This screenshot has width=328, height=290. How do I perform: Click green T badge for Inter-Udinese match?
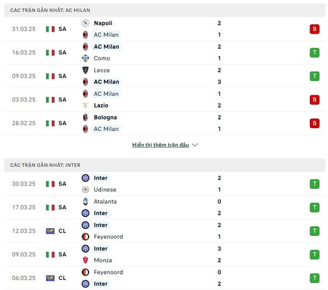pos(314,184)
